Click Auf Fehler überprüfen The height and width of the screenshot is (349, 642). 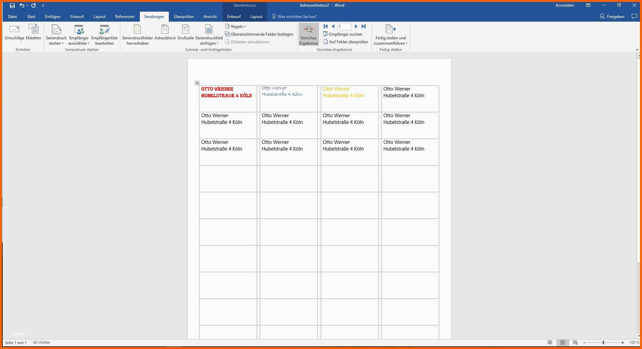tap(345, 42)
